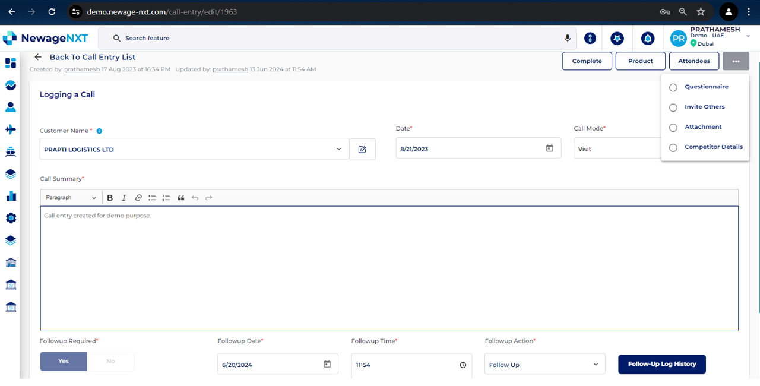The width and height of the screenshot is (760, 386).
Task: Expand the Customer Name dropdown
Action: point(339,149)
